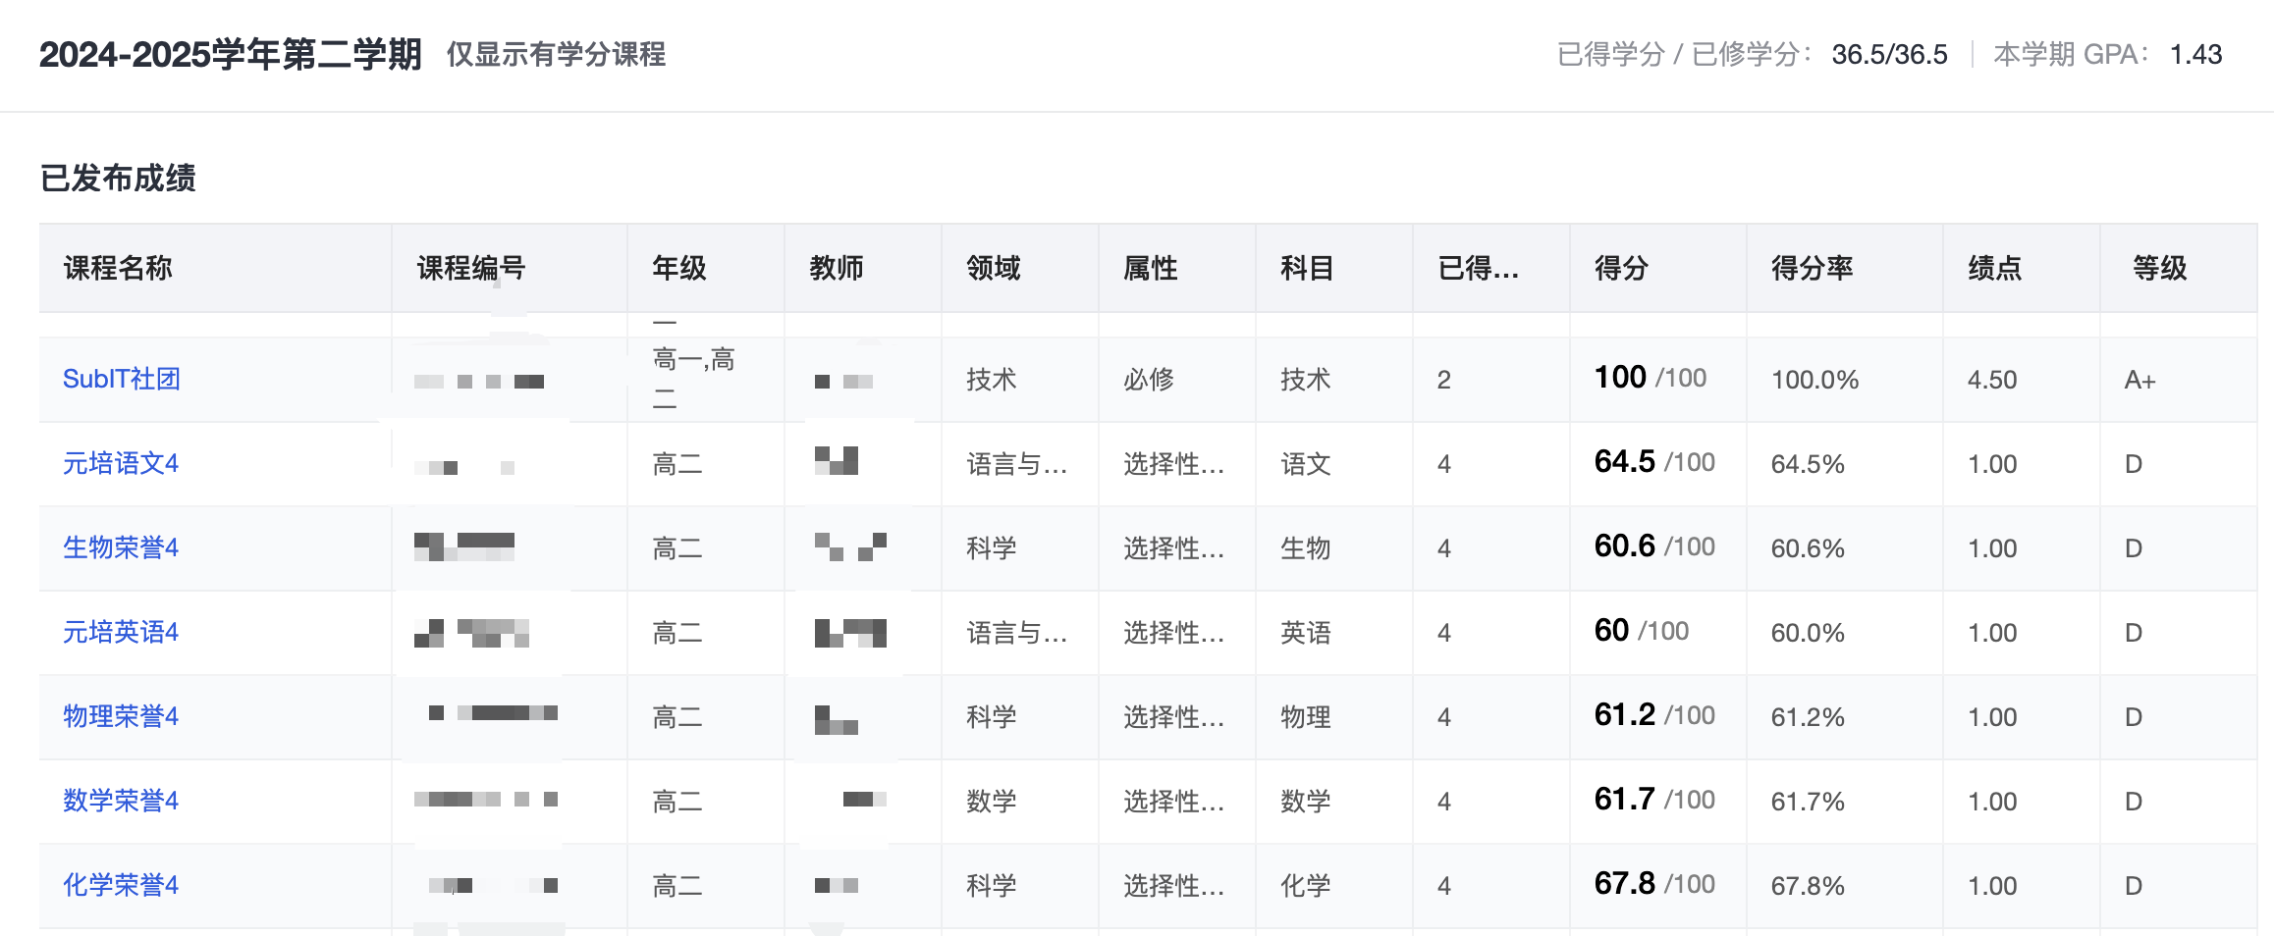The height and width of the screenshot is (936, 2274).
Task: Click the 课程编号 column header
Action: [471, 268]
